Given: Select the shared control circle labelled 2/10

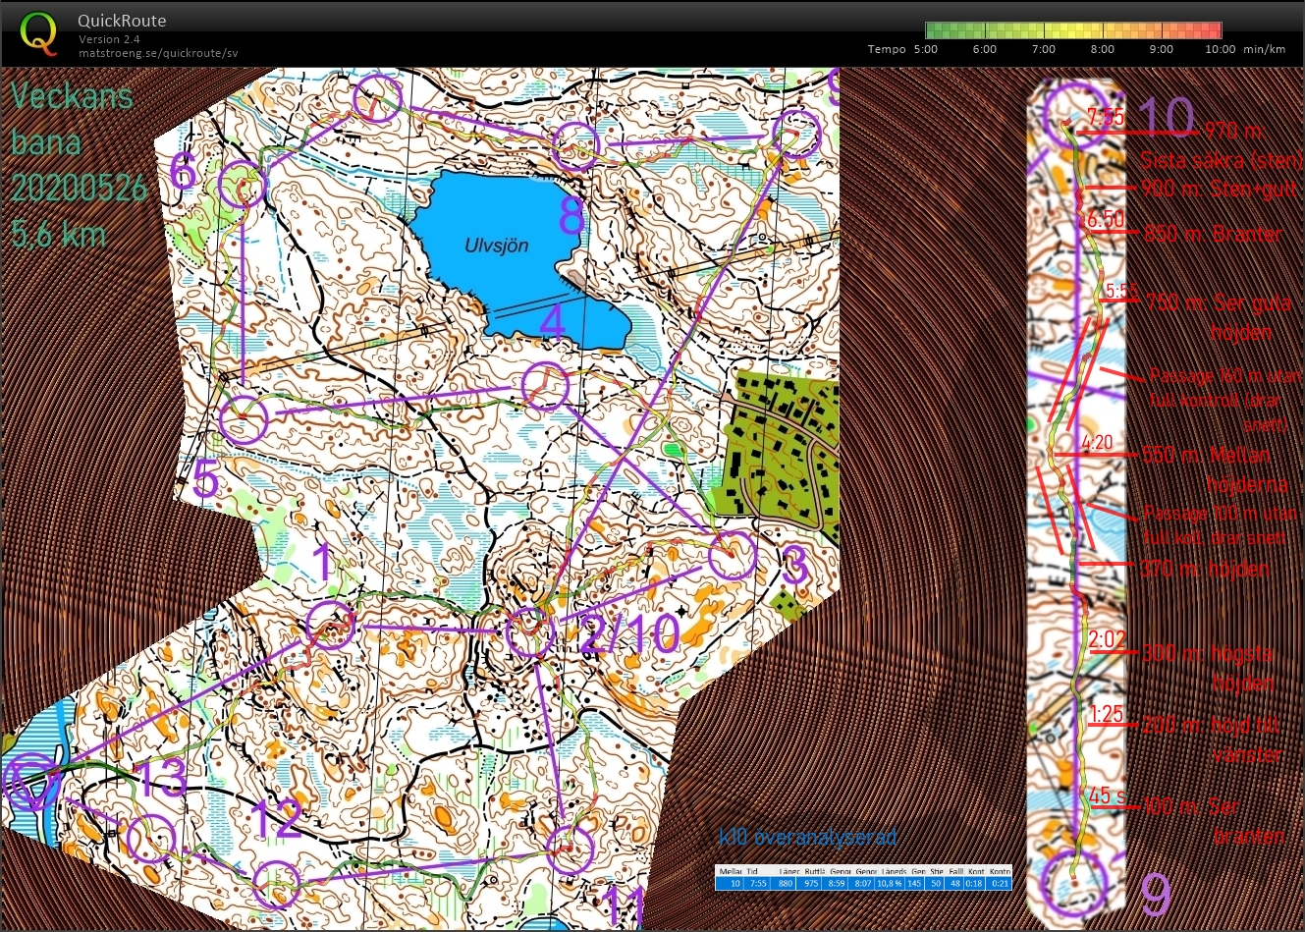Looking at the screenshot, I should tap(530, 631).
